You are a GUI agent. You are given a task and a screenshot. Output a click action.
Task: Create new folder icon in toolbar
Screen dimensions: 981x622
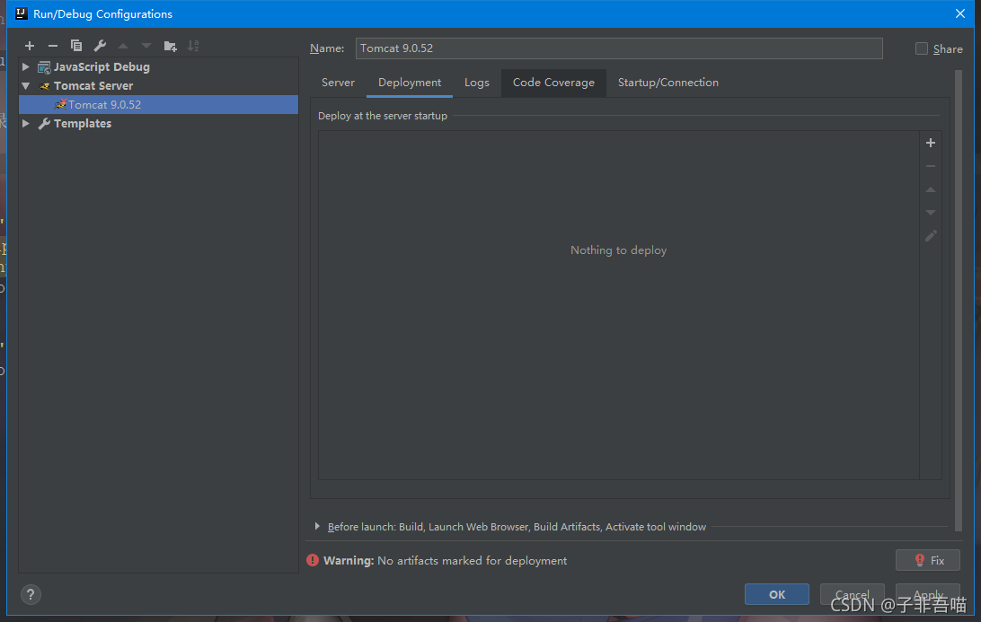170,46
